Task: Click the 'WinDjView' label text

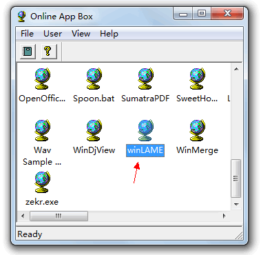Action: click(94, 150)
